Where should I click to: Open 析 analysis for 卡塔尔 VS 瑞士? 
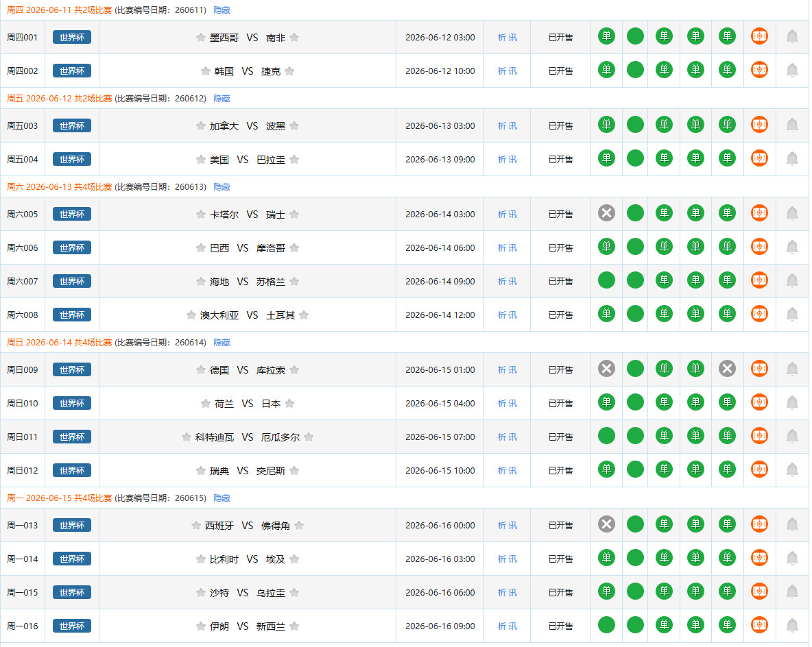[502, 215]
